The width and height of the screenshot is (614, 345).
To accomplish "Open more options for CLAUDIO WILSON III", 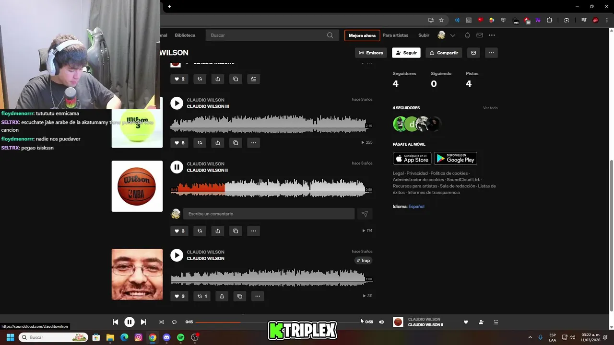I will click(x=253, y=142).
